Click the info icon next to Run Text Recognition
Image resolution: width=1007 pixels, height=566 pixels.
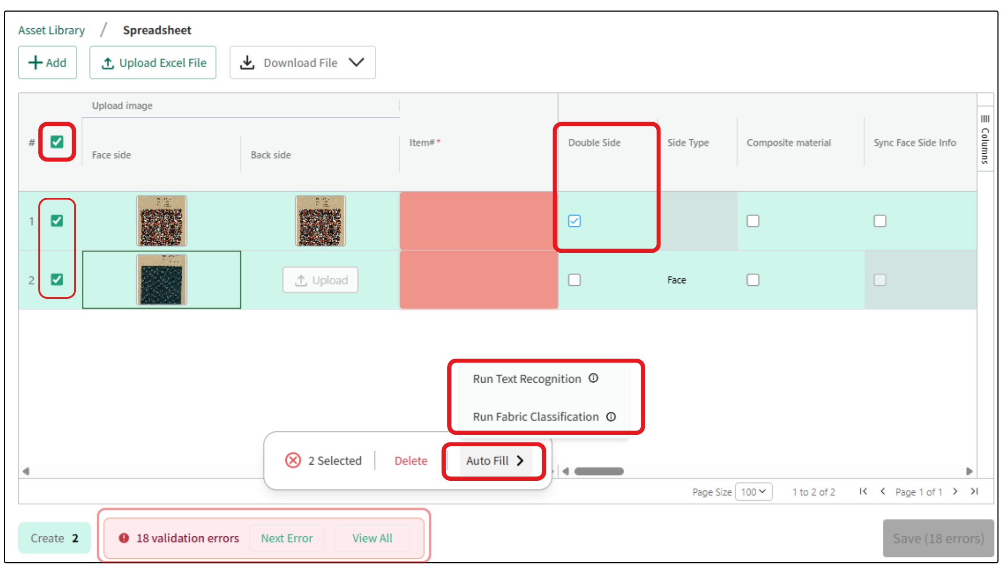(x=593, y=378)
